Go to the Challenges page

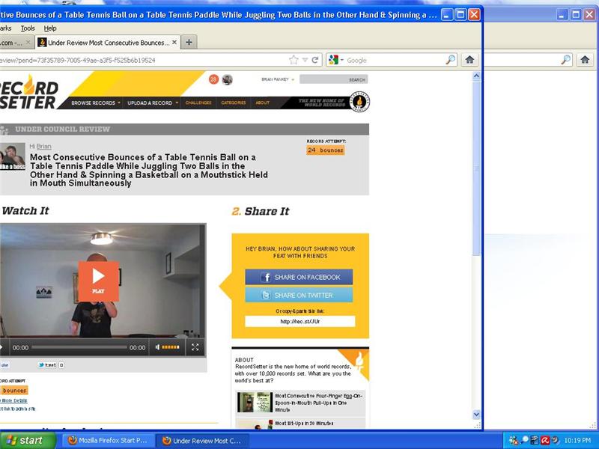[x=198, y=103]
